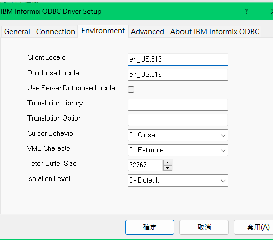This screenshot has width=273, height=240.
Task: Click the IBM Informix ODBC Driver Setup title
Action: (51, 12)
